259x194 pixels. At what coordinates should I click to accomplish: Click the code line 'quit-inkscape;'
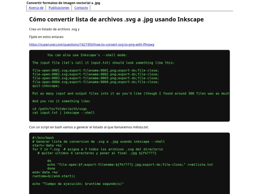46,86
